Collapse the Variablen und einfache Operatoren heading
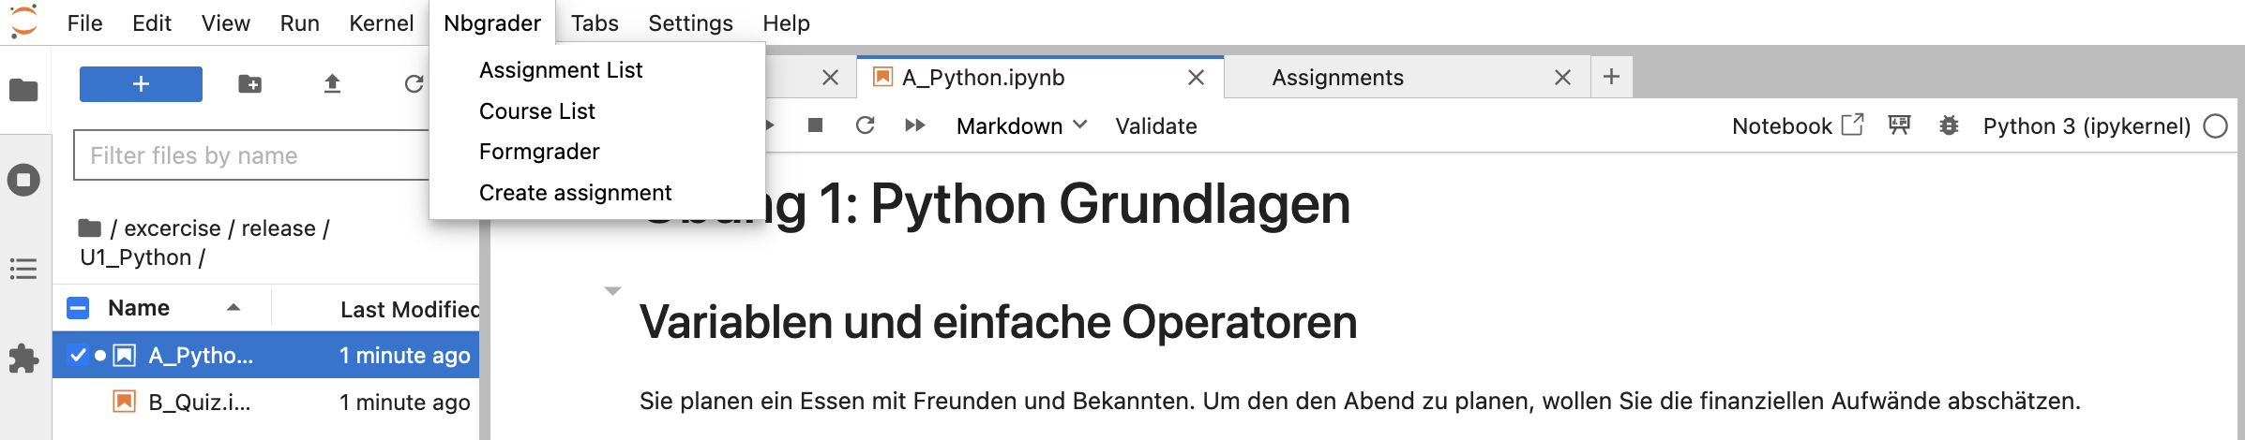2245x440 pixels. pos(612,291)
